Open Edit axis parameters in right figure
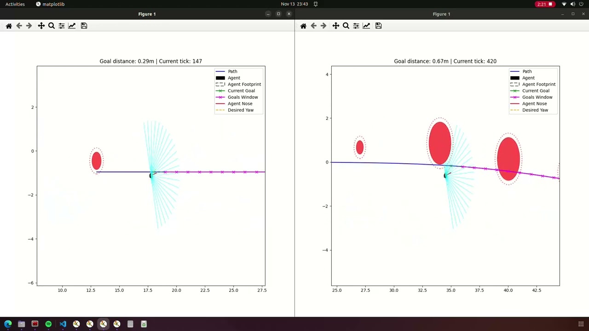589x331 pixels. 366,26
